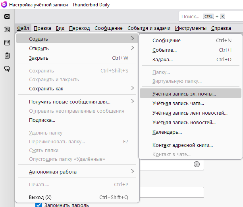243x207 pixels.
Task: Open the Chat sidebar icon
Action: coord(7,68)
